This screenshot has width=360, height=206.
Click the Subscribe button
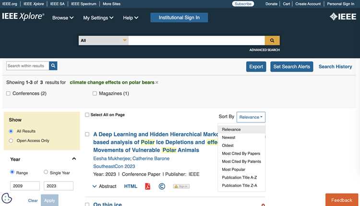(243, 4)
